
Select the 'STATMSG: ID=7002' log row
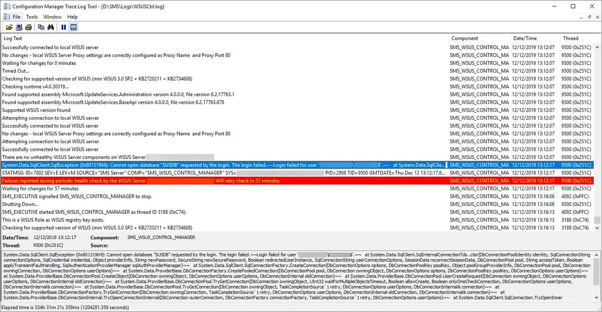(296, 173)
